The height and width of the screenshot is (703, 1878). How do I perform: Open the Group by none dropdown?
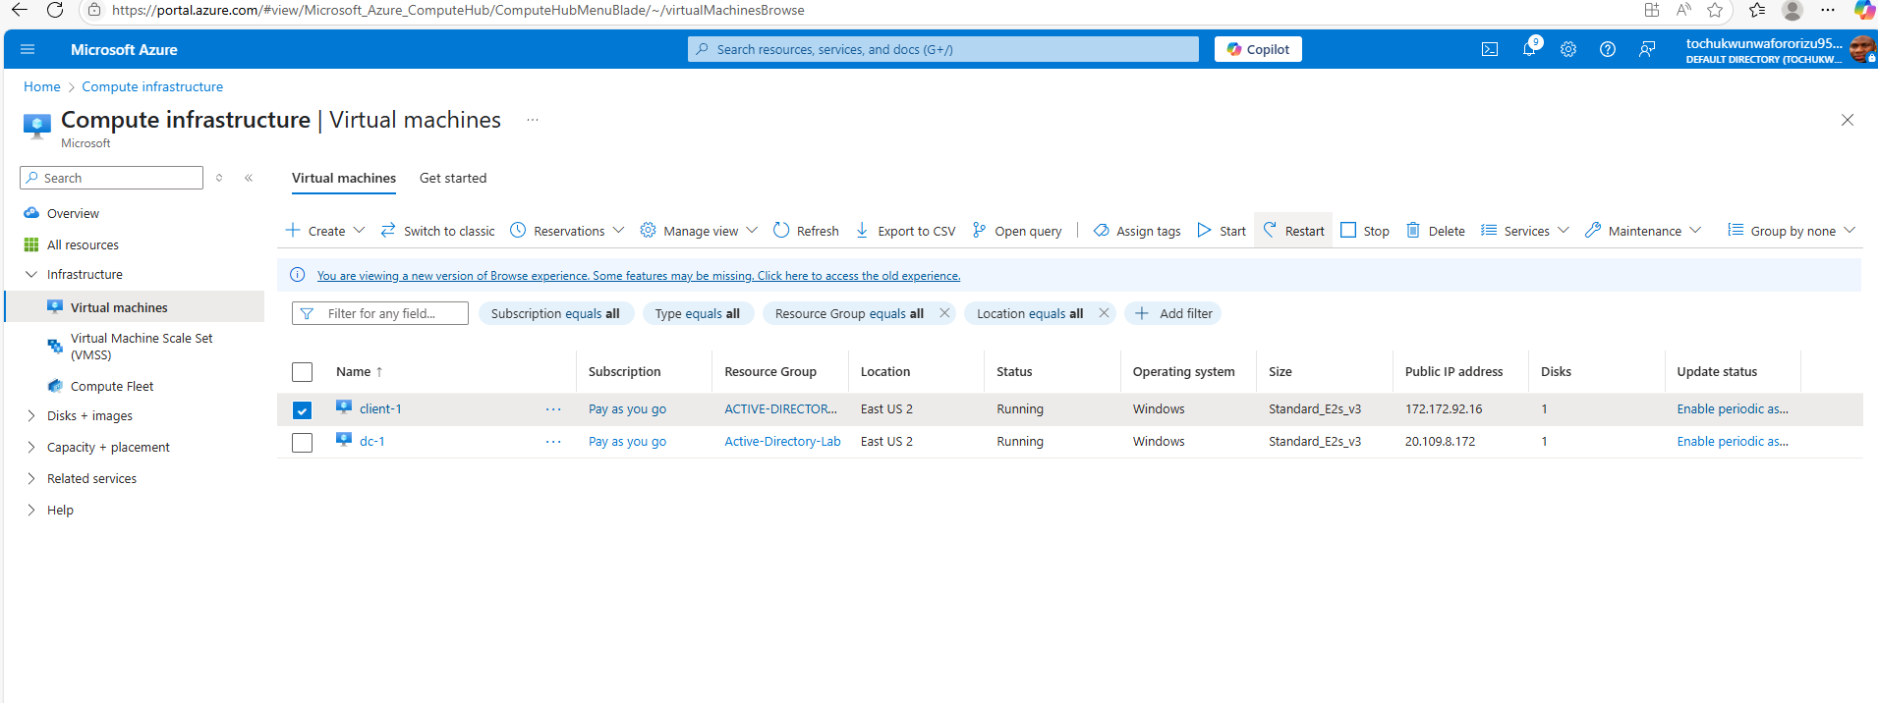1792,231
